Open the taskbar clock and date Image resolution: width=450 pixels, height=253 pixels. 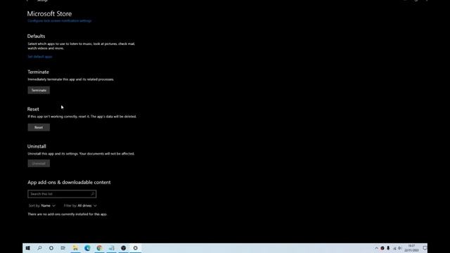point(411,248)
